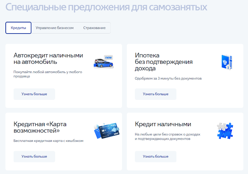Click the Специальные предложения для самозанятых heading
The image size is (248, 174).
[107, 7]
